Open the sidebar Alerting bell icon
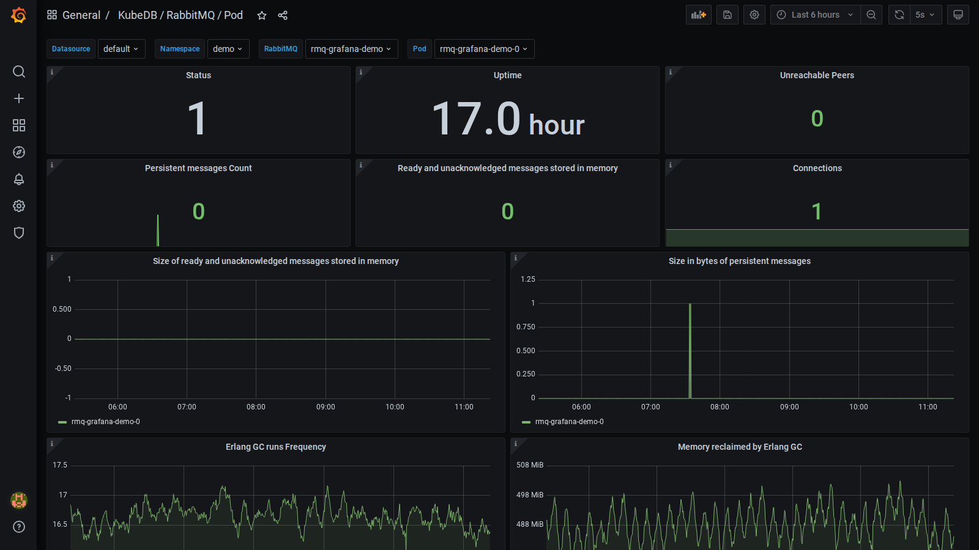Screen dimensions: 979x550 click(x=19, y=179)
